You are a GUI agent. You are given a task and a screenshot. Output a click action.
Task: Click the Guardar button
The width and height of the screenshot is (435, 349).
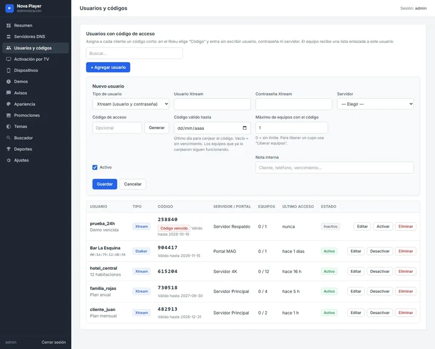coord(105,184)
